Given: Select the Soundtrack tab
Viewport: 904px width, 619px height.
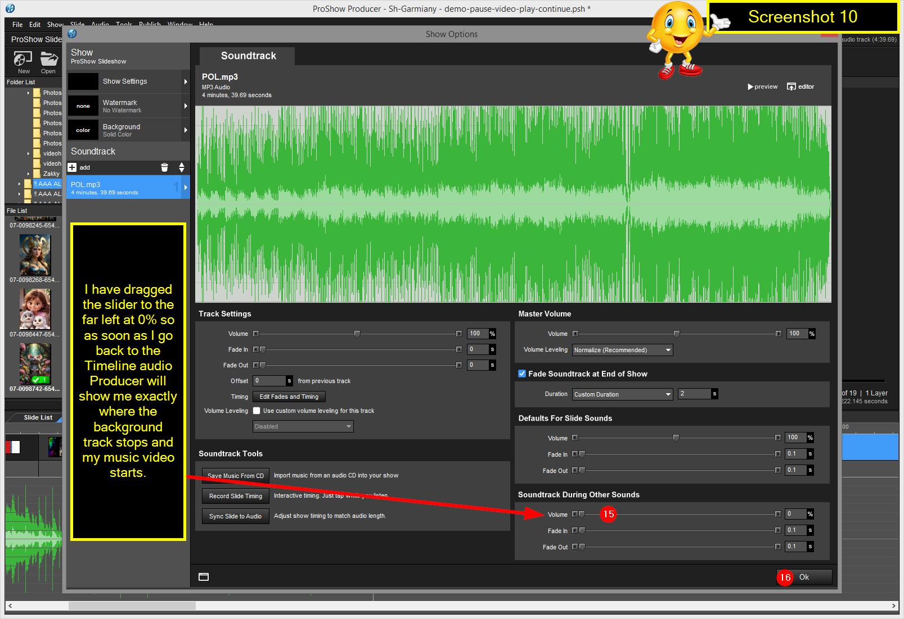Looking at the screenshot, I should click(x=248, y=56).
